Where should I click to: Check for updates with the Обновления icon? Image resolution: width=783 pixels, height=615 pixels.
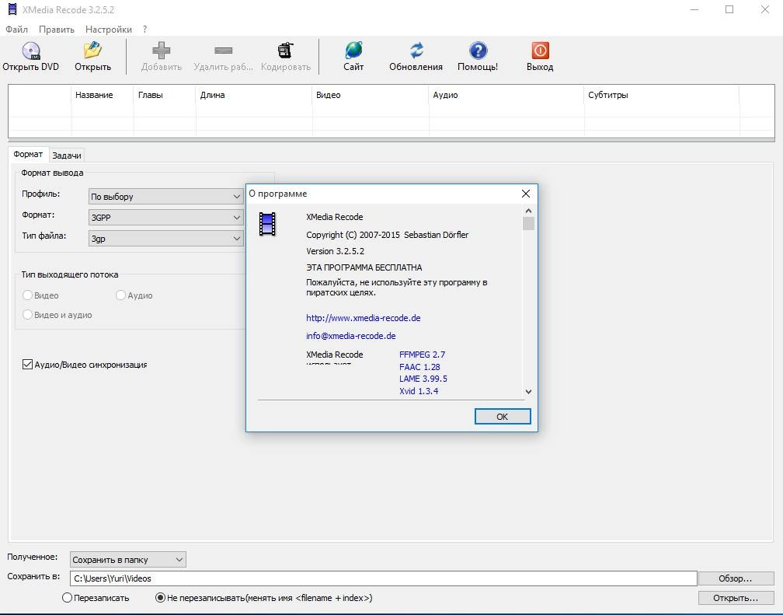pos(416,51)
